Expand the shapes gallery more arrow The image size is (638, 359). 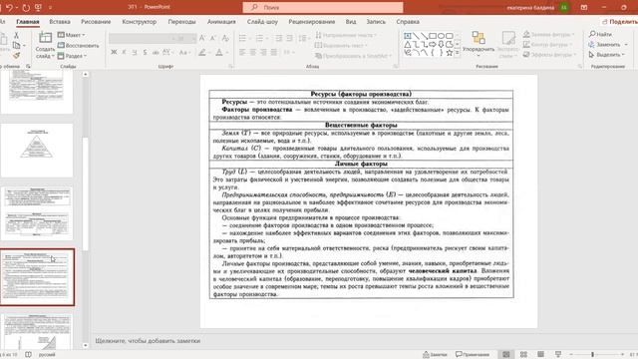click(458, 53)
